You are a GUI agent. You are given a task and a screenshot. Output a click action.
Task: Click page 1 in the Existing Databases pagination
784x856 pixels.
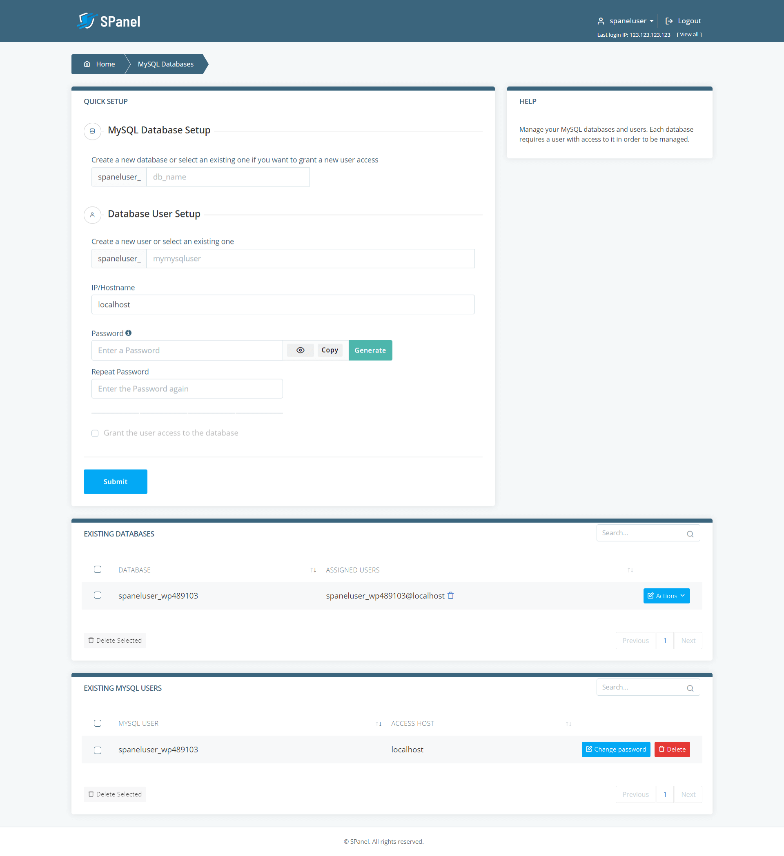pos(665,641)
